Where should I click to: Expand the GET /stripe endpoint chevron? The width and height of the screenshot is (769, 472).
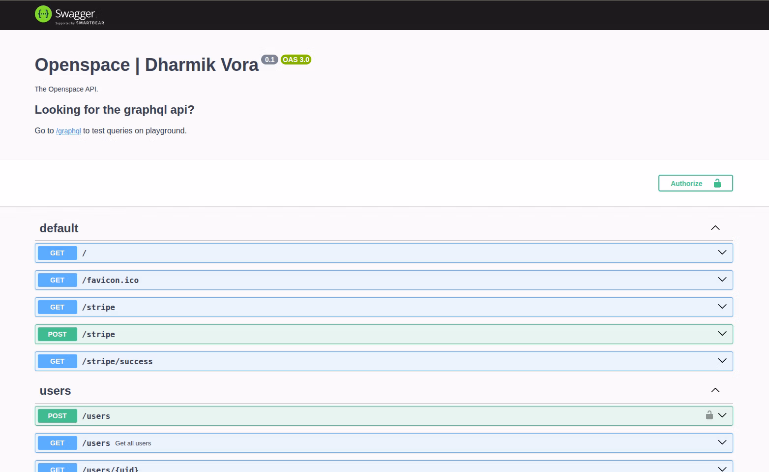(722, 307)
